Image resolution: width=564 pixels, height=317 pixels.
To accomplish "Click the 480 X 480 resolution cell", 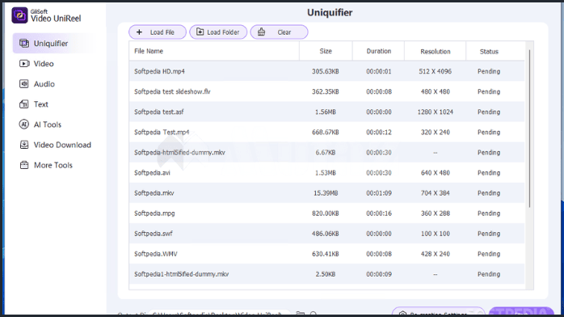I will 436,91.
